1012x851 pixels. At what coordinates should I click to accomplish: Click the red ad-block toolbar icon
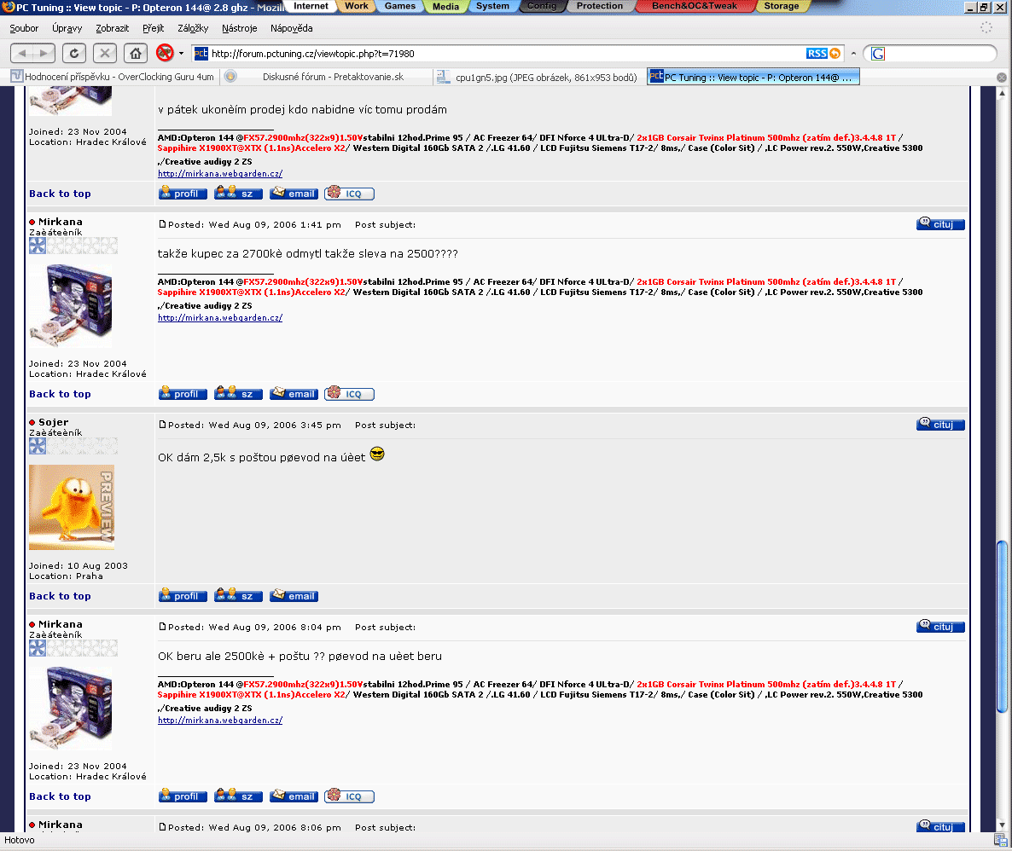tap(165, 54)
